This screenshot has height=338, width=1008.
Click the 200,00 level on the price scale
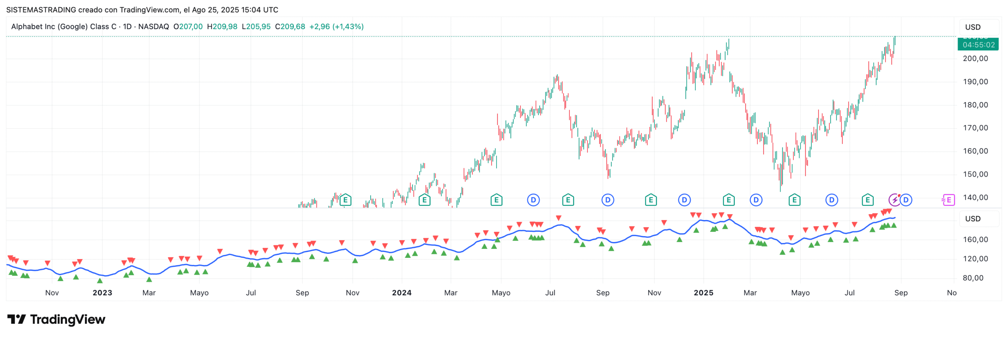click(975, 59)
